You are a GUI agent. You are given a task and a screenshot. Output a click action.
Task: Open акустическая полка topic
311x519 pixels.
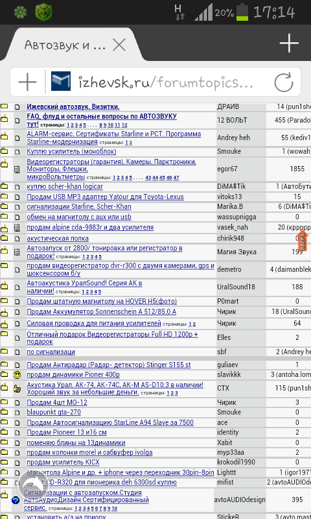58,238
